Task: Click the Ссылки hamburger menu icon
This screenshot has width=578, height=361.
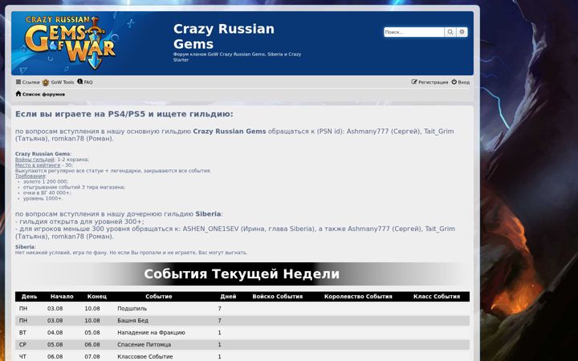Action: click(18, 82)
